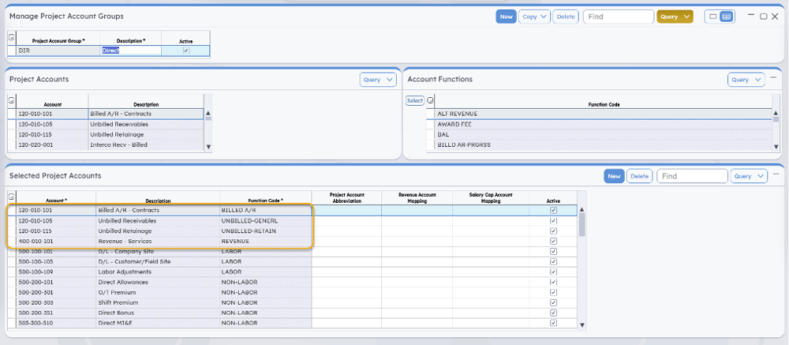Click Selected Project Accounts scrollbar thumb
789x345 pixels.
(x=582, y=225)
